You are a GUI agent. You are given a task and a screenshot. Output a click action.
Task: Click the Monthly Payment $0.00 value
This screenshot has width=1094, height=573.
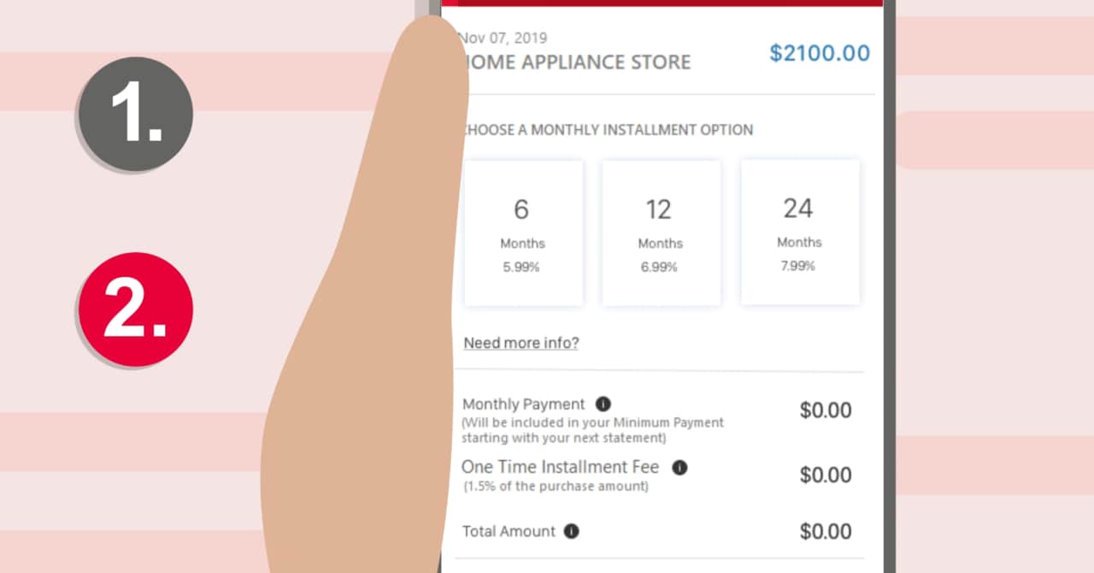tap(825, 411)
